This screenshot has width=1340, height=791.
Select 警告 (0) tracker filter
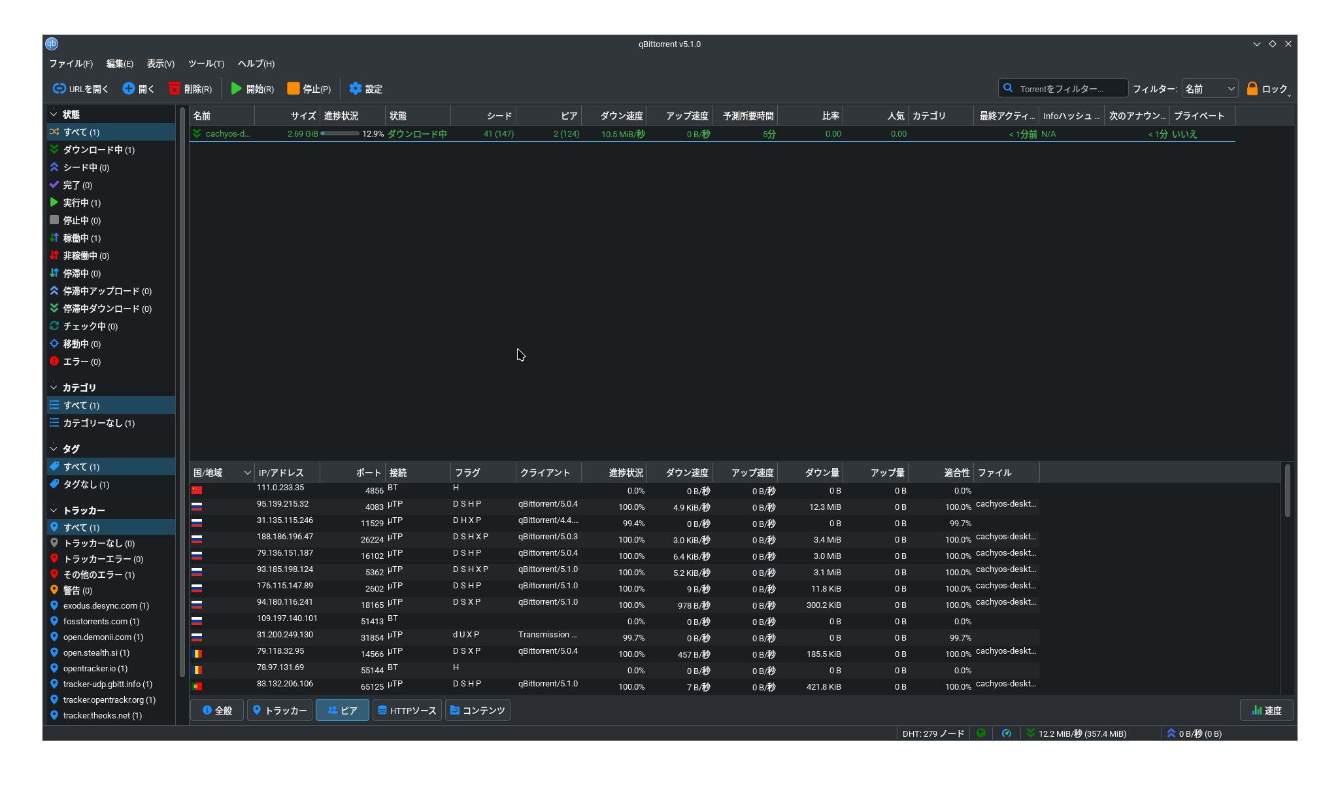click(111, 590)
